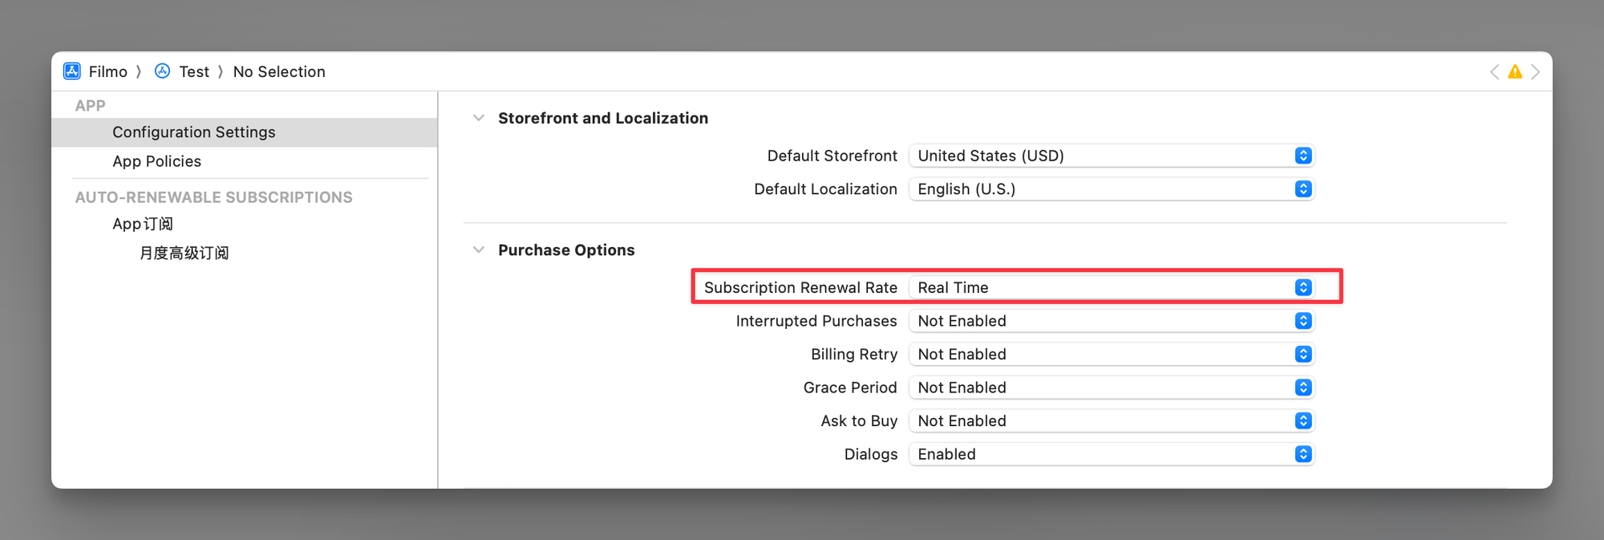
Task: Open the Default Storefront dropdown
Action: (1111, 156)
